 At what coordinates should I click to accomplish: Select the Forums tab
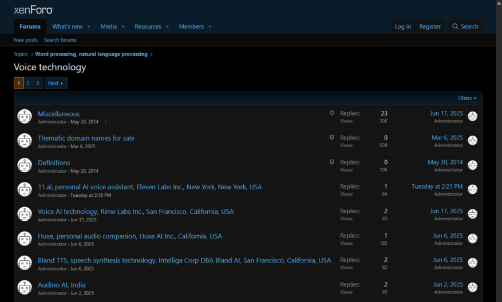coord(30,26)
